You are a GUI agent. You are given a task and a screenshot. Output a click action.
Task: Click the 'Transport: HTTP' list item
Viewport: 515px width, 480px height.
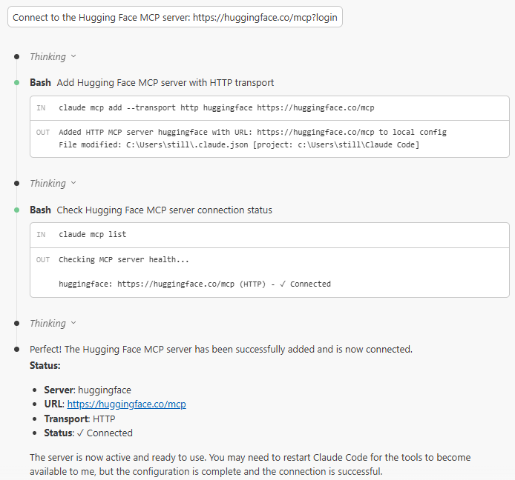tap(79, 419)
